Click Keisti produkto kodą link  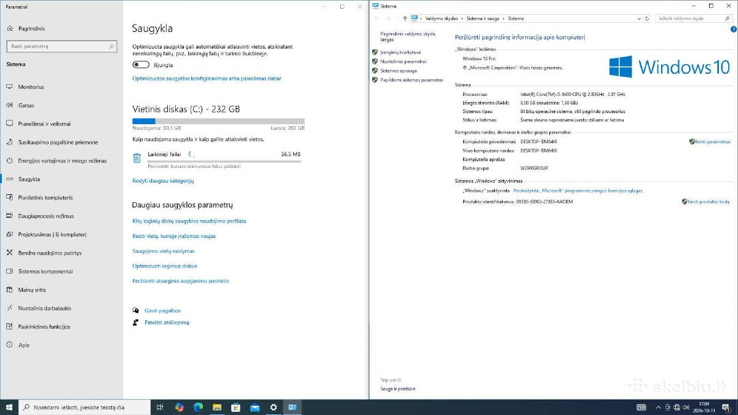point(708,202)
